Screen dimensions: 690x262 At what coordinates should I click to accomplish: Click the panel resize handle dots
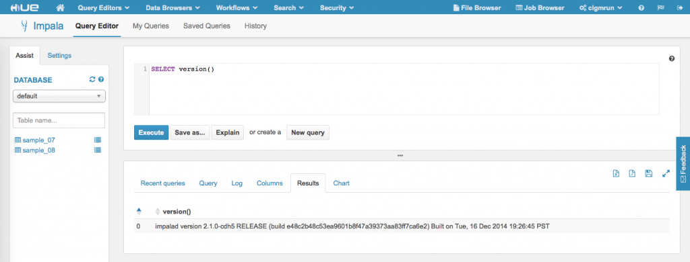(400, 155)
